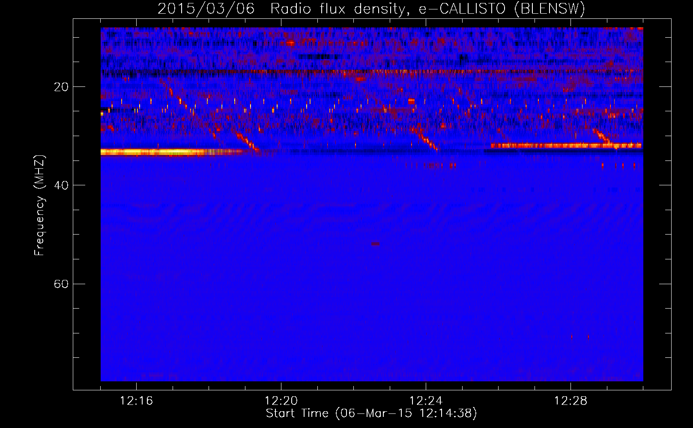The image size is (693, 428).
Task: Click the 60 frequency tick label
Action: point(61,284)
